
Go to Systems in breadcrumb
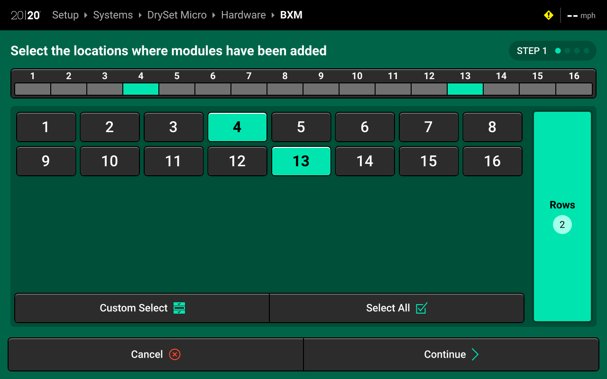click(x=113, y=15)
